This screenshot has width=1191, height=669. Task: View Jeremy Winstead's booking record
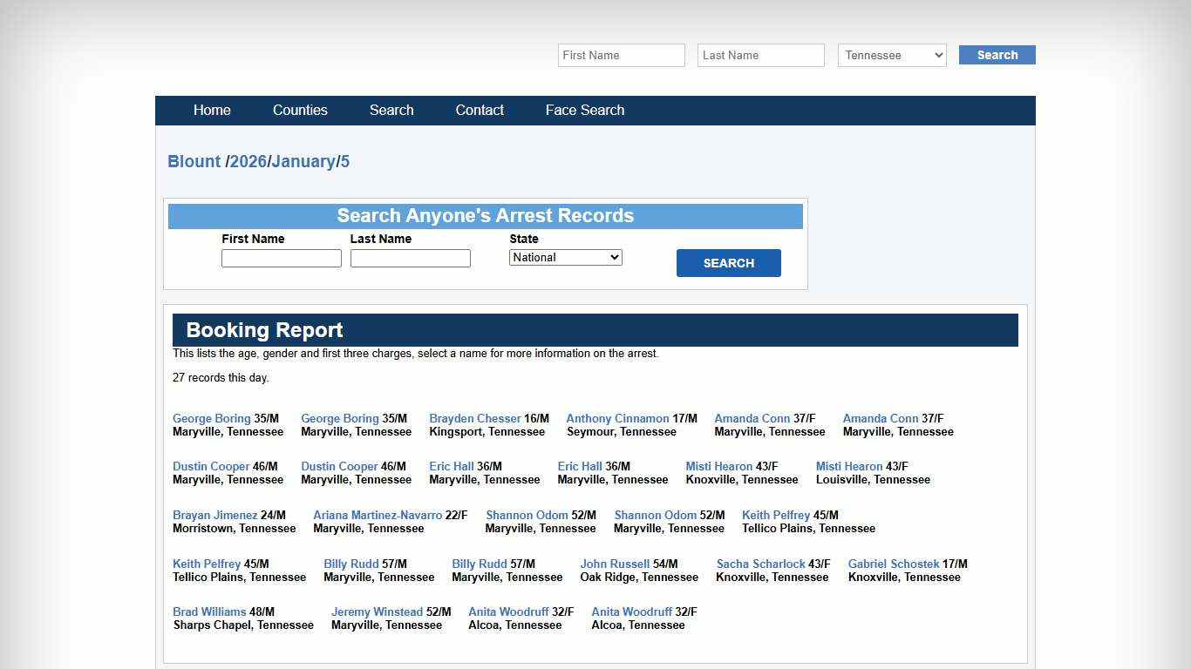pyautogui.click(x=377, y=612)
